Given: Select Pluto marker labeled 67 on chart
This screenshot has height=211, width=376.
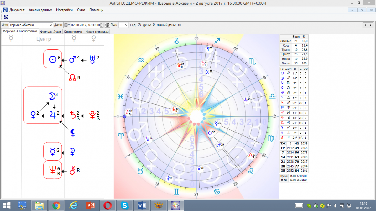Looking at the screenshot, I should coord(180,65).
